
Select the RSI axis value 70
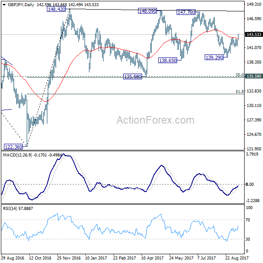(x=248, y=220)
